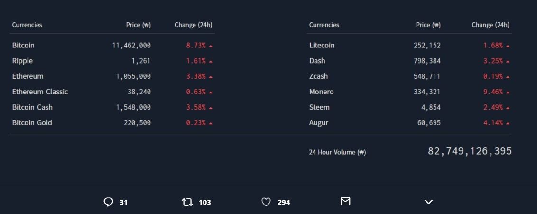
Task: Click the 294 likes count
Action: pos(284,202)
